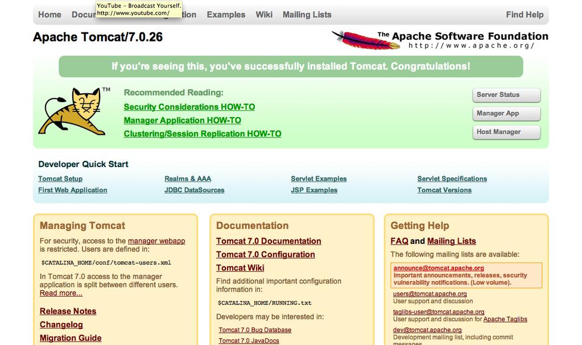Click the Managing Tomcat heading
Viewport: 582px width, 345px height.
(82, 226)
